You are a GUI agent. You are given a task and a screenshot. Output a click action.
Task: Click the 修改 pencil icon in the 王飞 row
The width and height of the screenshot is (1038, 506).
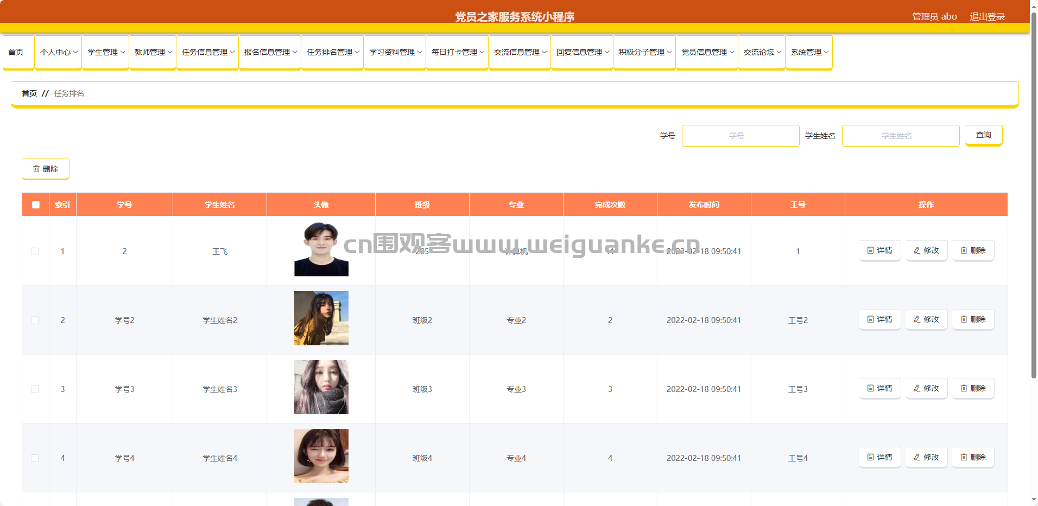point(917,250)
